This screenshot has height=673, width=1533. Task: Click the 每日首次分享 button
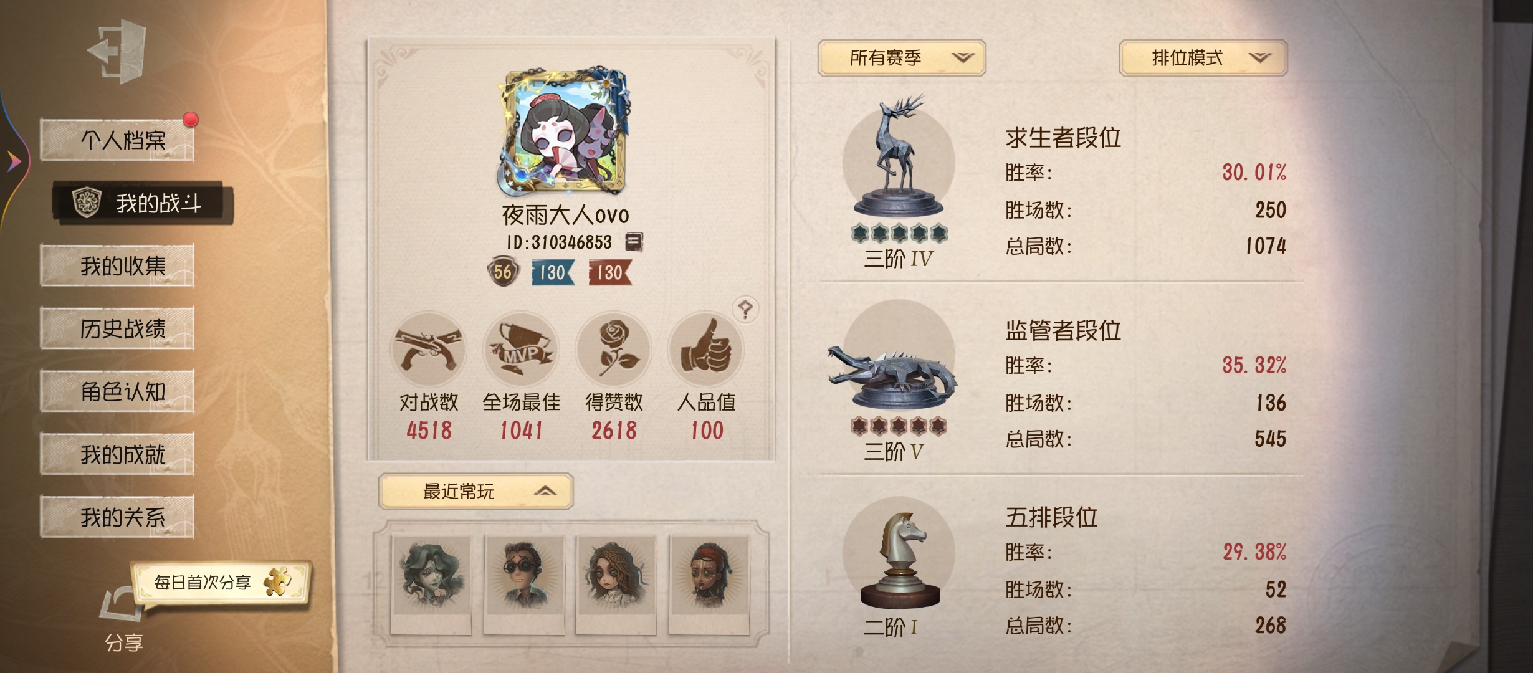(221, 583)
